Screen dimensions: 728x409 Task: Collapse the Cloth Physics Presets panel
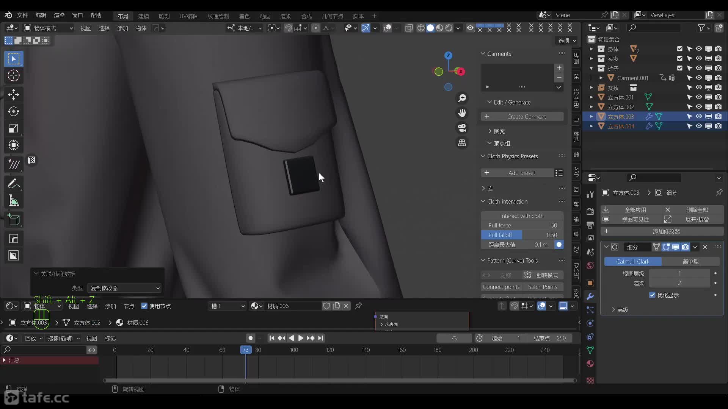point(483,156)
